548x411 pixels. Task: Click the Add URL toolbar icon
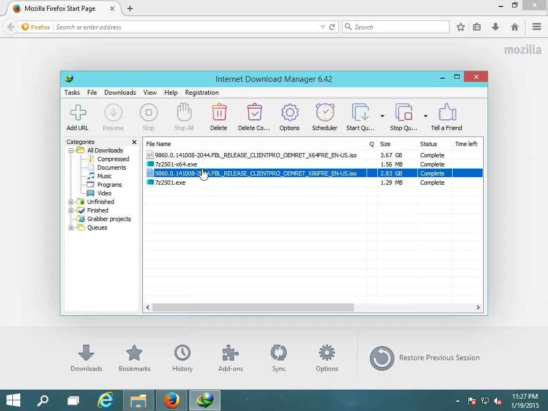pos(78,112)
